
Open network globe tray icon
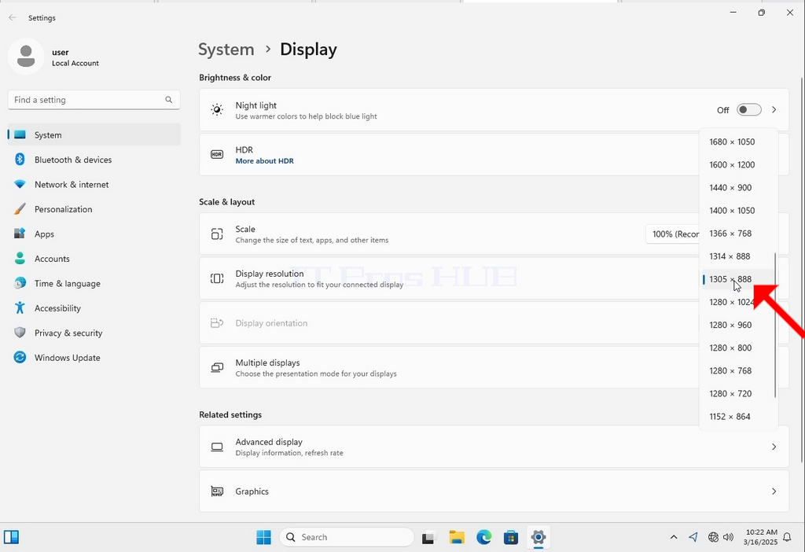tap(713, 537)
